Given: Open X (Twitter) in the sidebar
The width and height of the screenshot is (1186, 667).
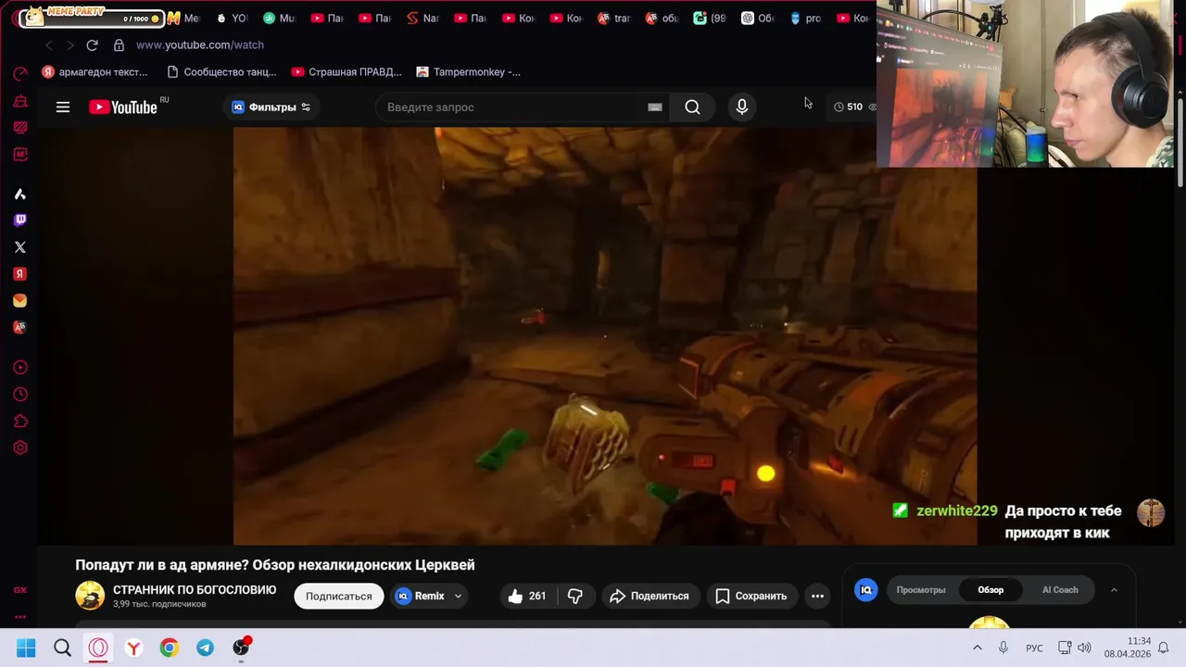Looking at the screenshot, I should [20, 247].
